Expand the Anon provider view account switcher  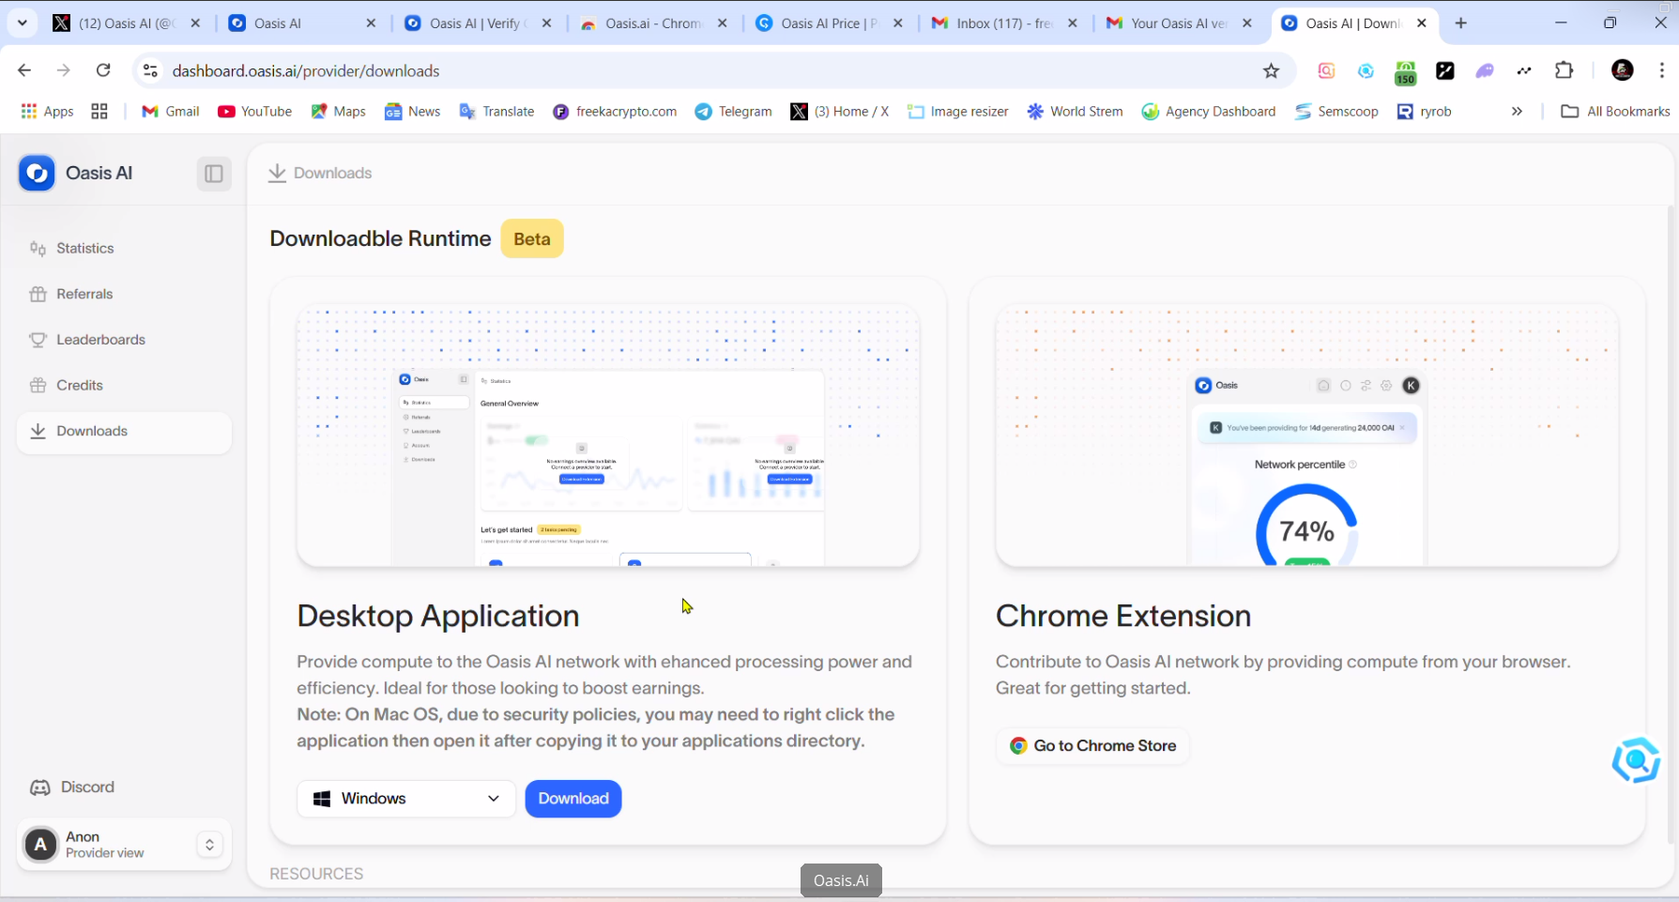pos(209,845)
